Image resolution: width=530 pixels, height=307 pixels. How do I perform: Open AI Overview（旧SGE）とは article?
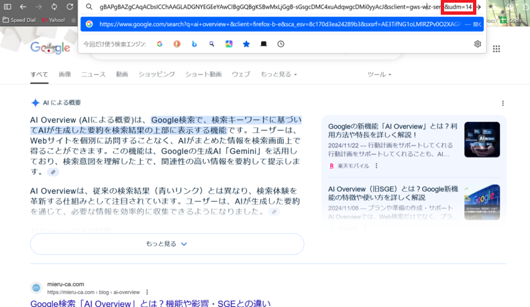pyautogui.click(x=393, y=193)
